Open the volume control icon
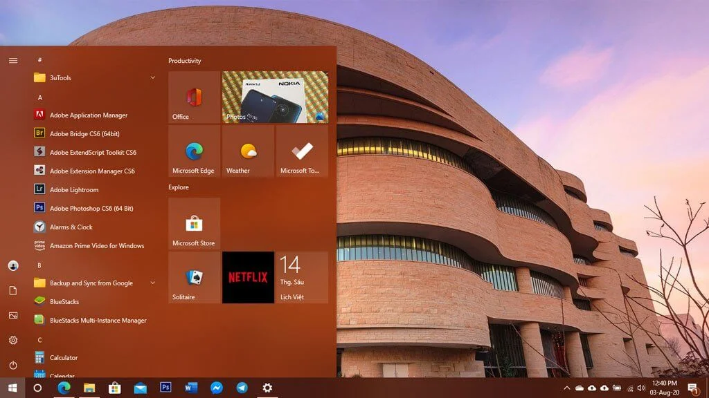This screenshot has width=709, height=398. pyautogui.click(x=640, y=388)
